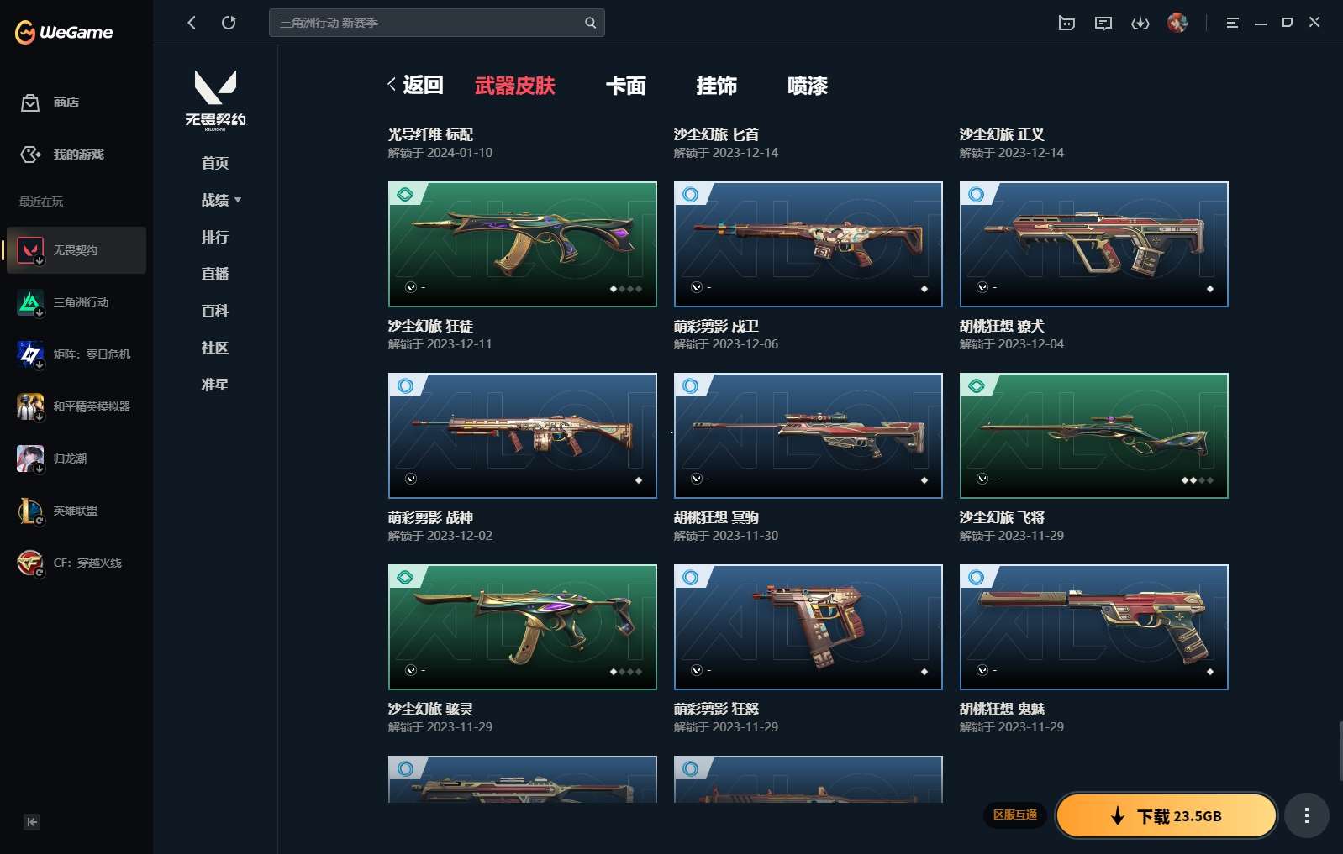Open the download manager icon
Image resolution: width=1343 pixels, height=854 pixels.
pyautogui.click(x=1140, y=23)
